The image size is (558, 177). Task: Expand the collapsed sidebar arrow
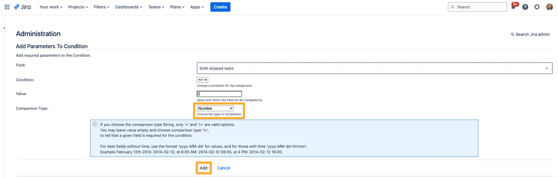click(4, 28)
